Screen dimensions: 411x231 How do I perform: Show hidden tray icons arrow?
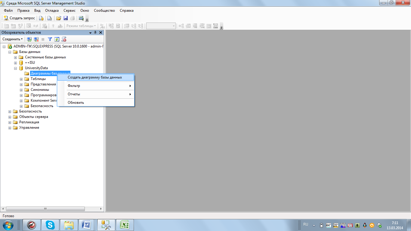point(314,225)
